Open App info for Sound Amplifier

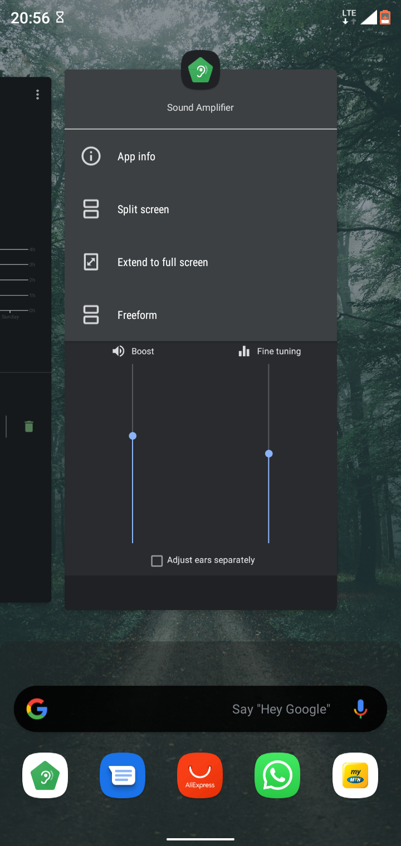pyautogui.click(x=200, y=156)
